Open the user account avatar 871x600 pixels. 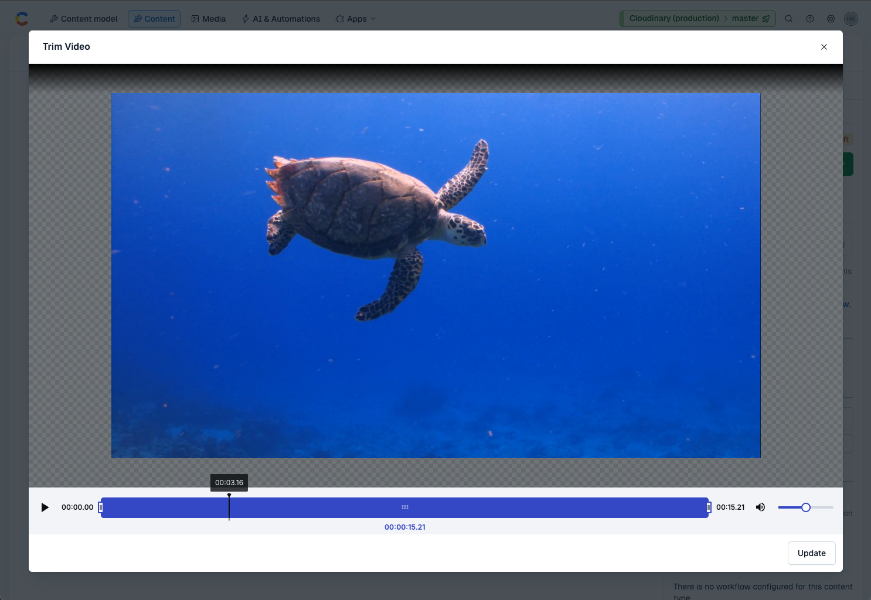pos(851,19)
